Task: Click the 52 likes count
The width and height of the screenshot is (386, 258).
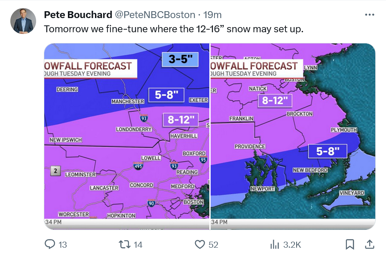Action: 213,245
